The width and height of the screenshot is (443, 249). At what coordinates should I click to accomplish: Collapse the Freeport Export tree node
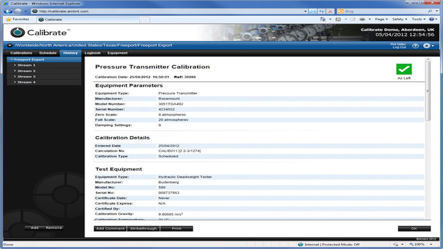click(12, 60)
